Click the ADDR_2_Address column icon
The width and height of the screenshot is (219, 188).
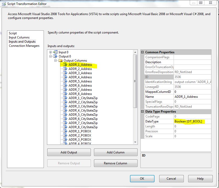click(65, 69)
